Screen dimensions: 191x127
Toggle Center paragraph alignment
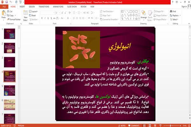(77, 18)
